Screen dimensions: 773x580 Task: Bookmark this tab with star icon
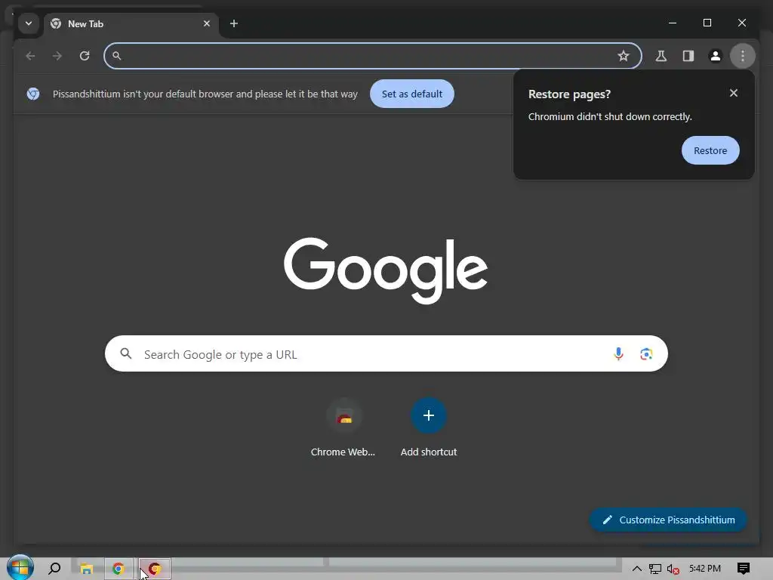(623, 56)
